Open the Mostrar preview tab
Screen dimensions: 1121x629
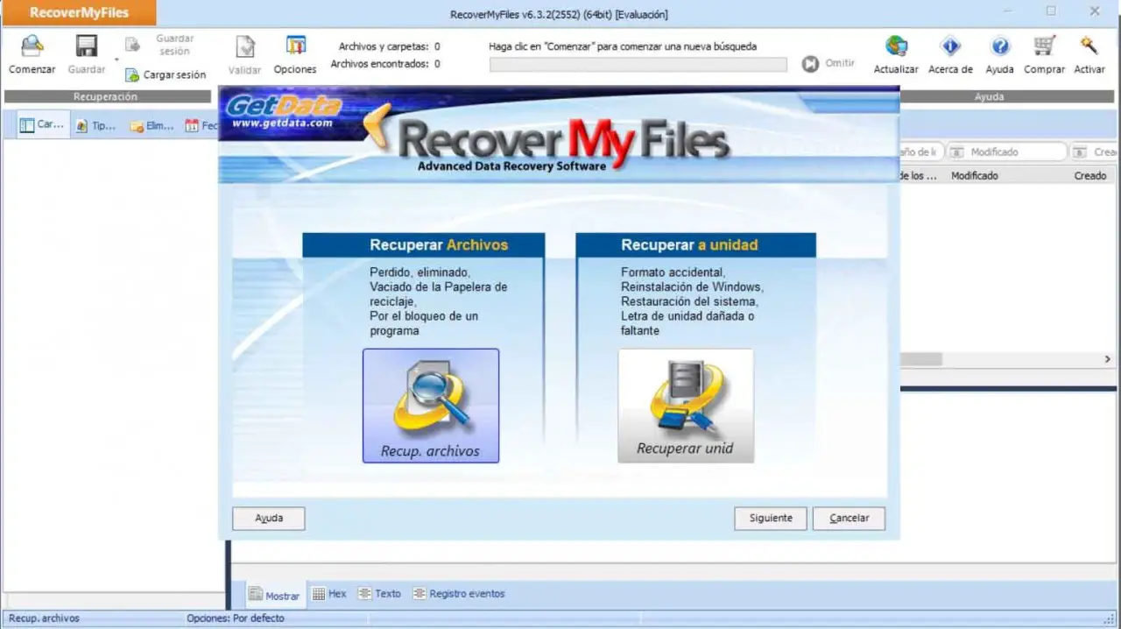pyautogui.click(x=275, y=595)
